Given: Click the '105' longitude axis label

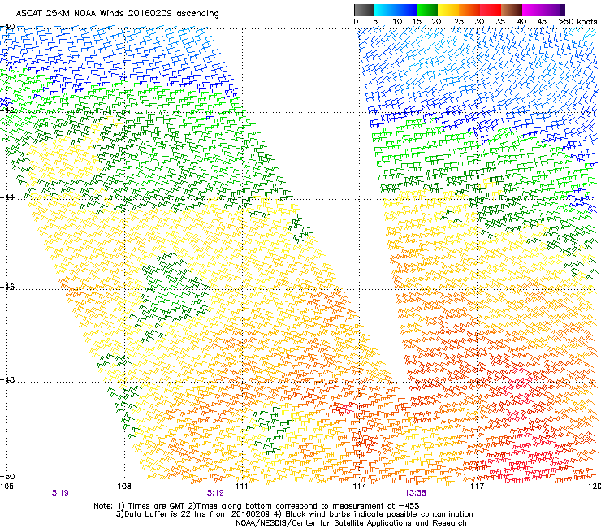Looking at the screenshot, I should click(6, 487).
